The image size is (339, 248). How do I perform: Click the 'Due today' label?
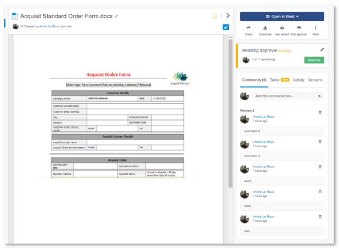click(284, 51)
